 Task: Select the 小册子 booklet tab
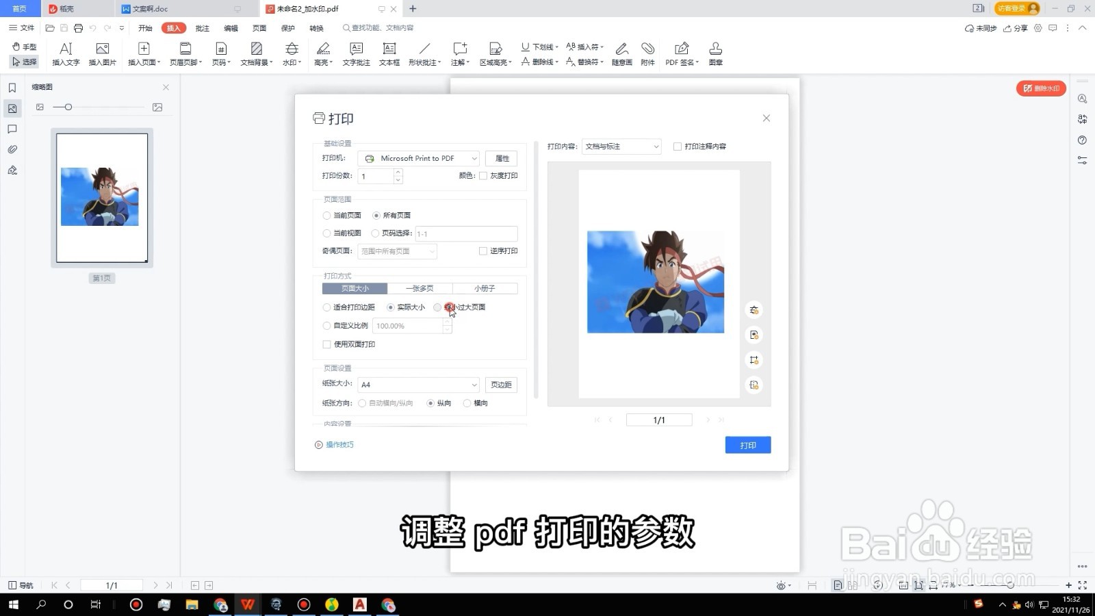485,289
